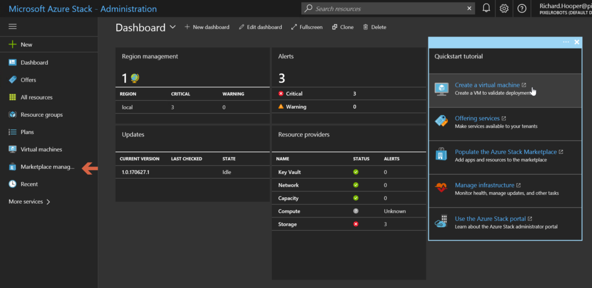The width and height of the screenshot is (592, 288).
Task: Open Plans from the sidebar
Action: pyautogui.click(x=27, y=132)
